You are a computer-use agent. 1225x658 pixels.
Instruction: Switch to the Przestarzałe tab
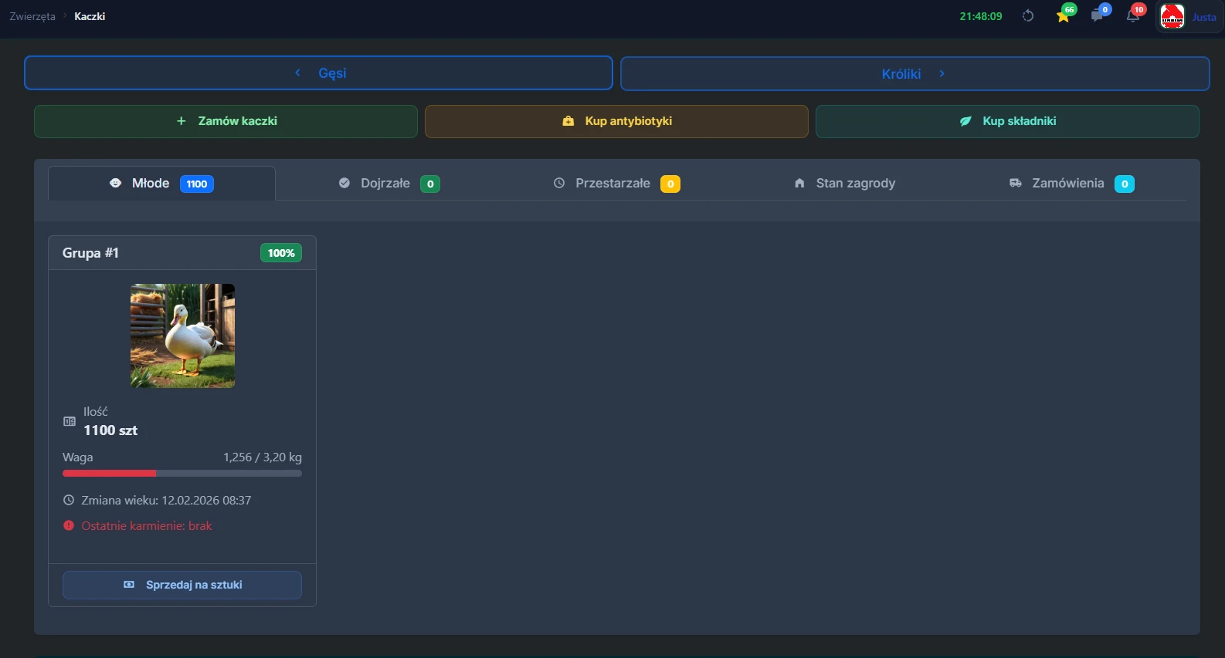click(x=616, y=184)
